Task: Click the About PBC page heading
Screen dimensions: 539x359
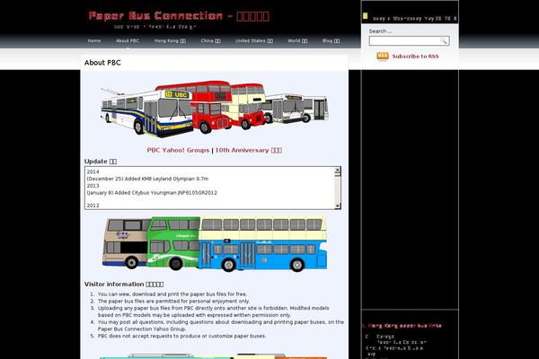Action: click(x=102, y=63)
